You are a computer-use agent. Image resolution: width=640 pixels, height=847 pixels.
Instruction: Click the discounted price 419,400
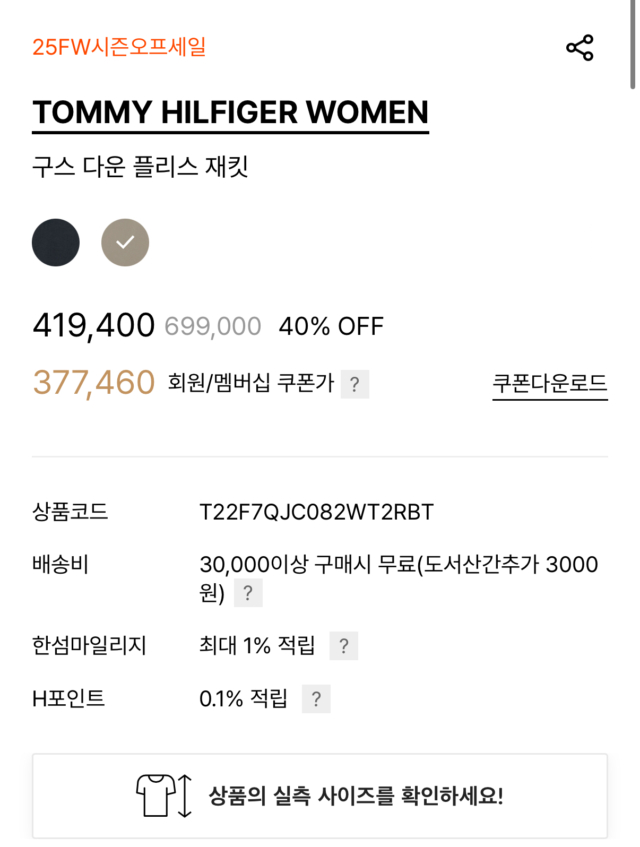pos(93,325)
